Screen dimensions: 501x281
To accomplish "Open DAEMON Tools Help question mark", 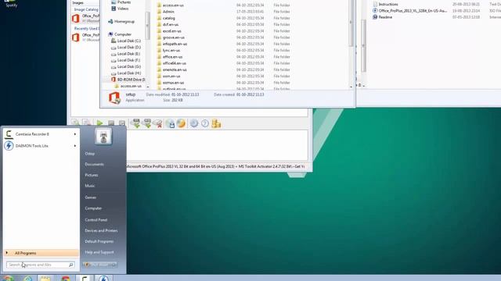I will [x=205, y=123].
